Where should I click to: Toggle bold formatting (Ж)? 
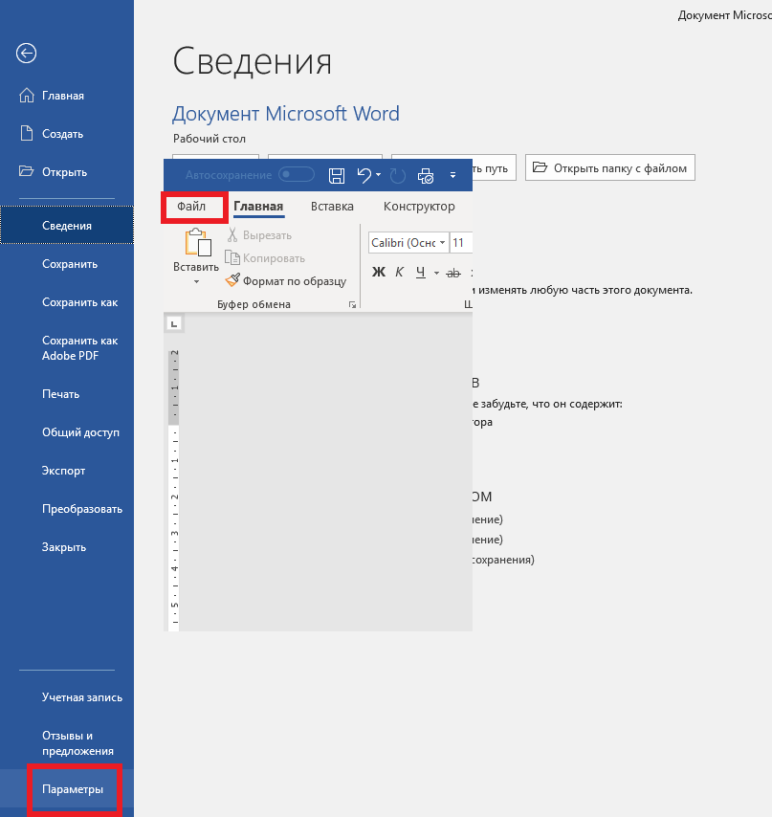tap(378, 273)
